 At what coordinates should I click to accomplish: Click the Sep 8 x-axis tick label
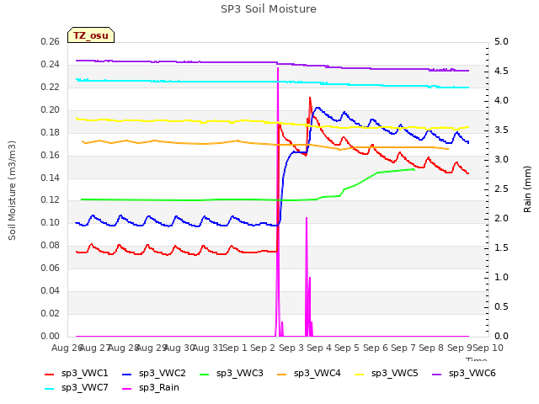point(431,348)
